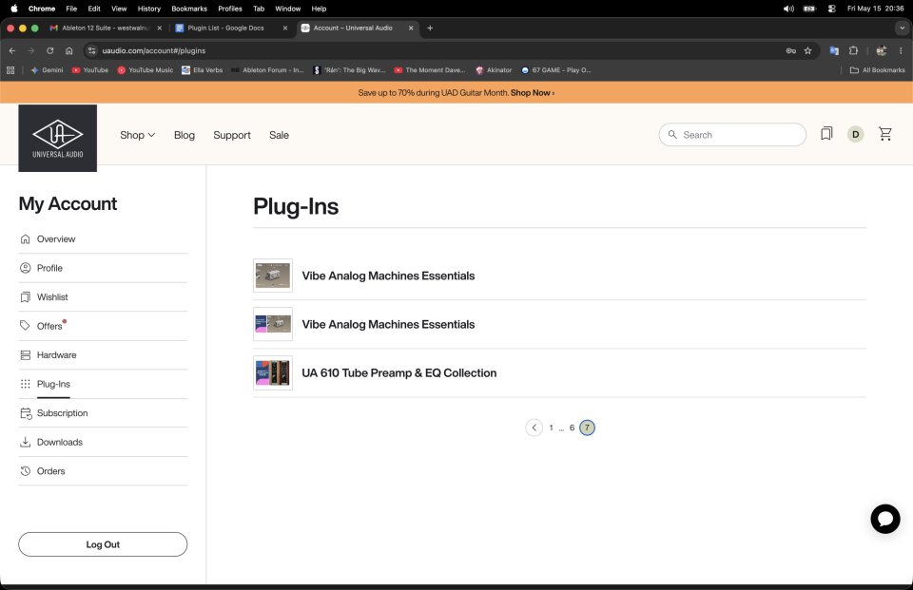Viewport: 913px width, 590px height.
Task: Open the Bookmarks menu in menu bar
Action: coord(188,9)
